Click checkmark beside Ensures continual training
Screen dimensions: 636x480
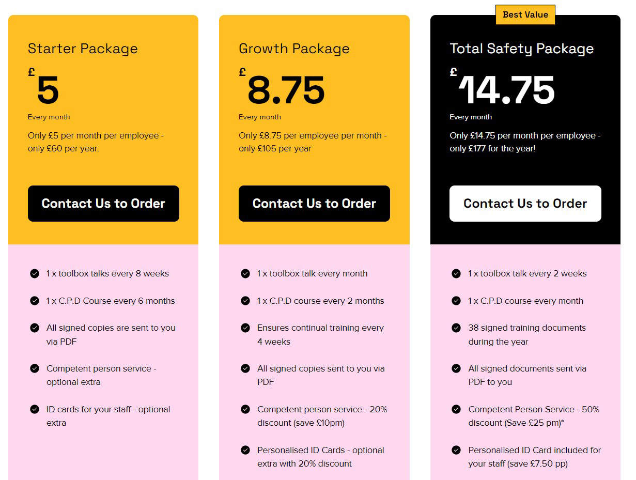pyautogui.click(x=245, y=328)
